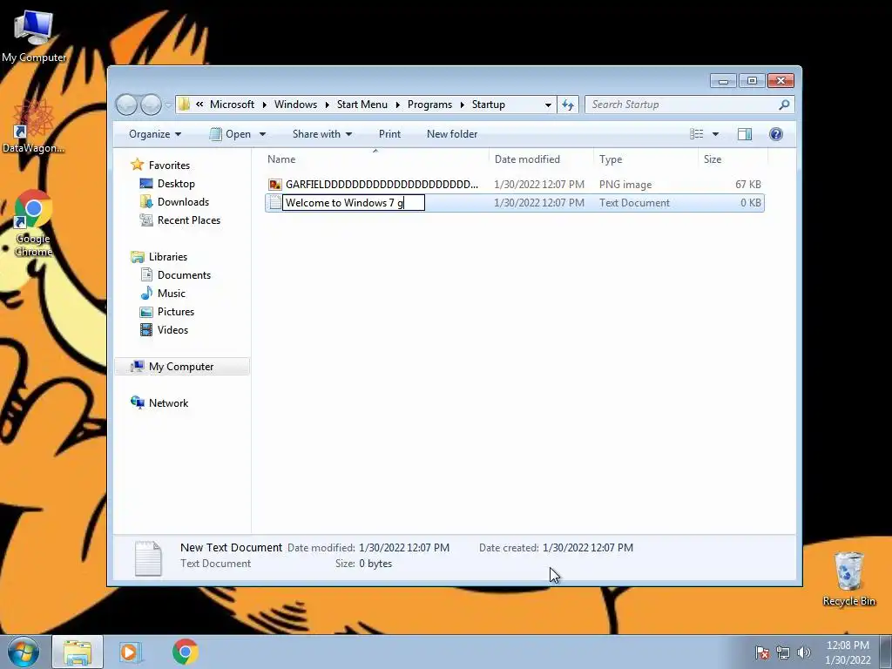Click inside the Welcome to Windows 7 rename box
The width and height of the screenshot is (892, 669).
tap(354, 202)
